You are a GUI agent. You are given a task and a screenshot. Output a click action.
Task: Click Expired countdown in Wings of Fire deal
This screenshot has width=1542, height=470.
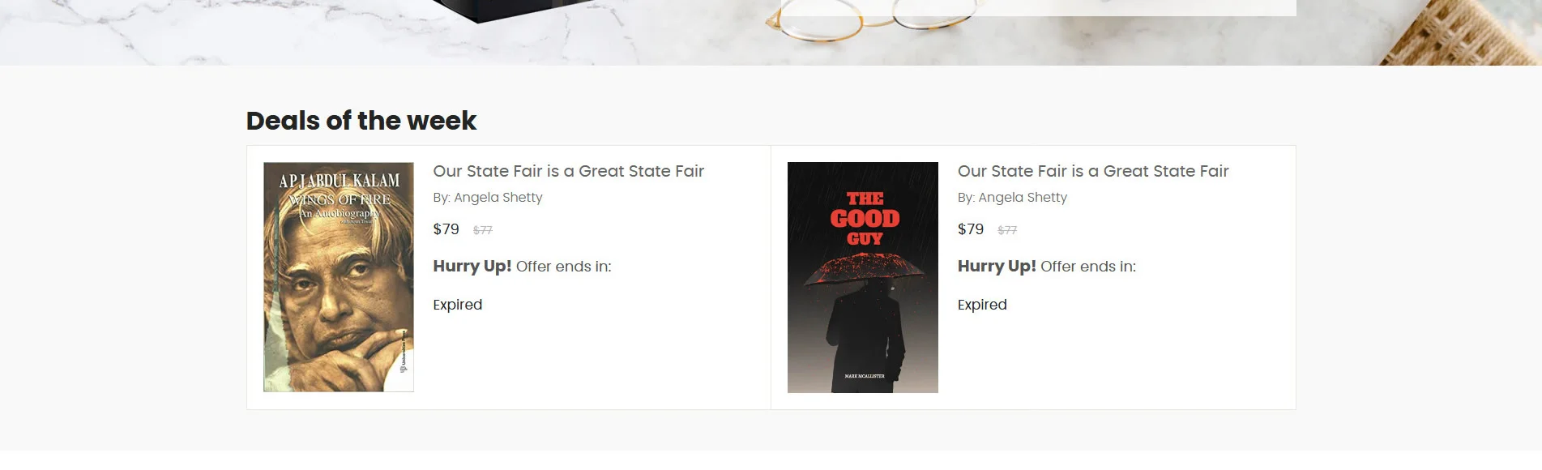tap(457, 305)
